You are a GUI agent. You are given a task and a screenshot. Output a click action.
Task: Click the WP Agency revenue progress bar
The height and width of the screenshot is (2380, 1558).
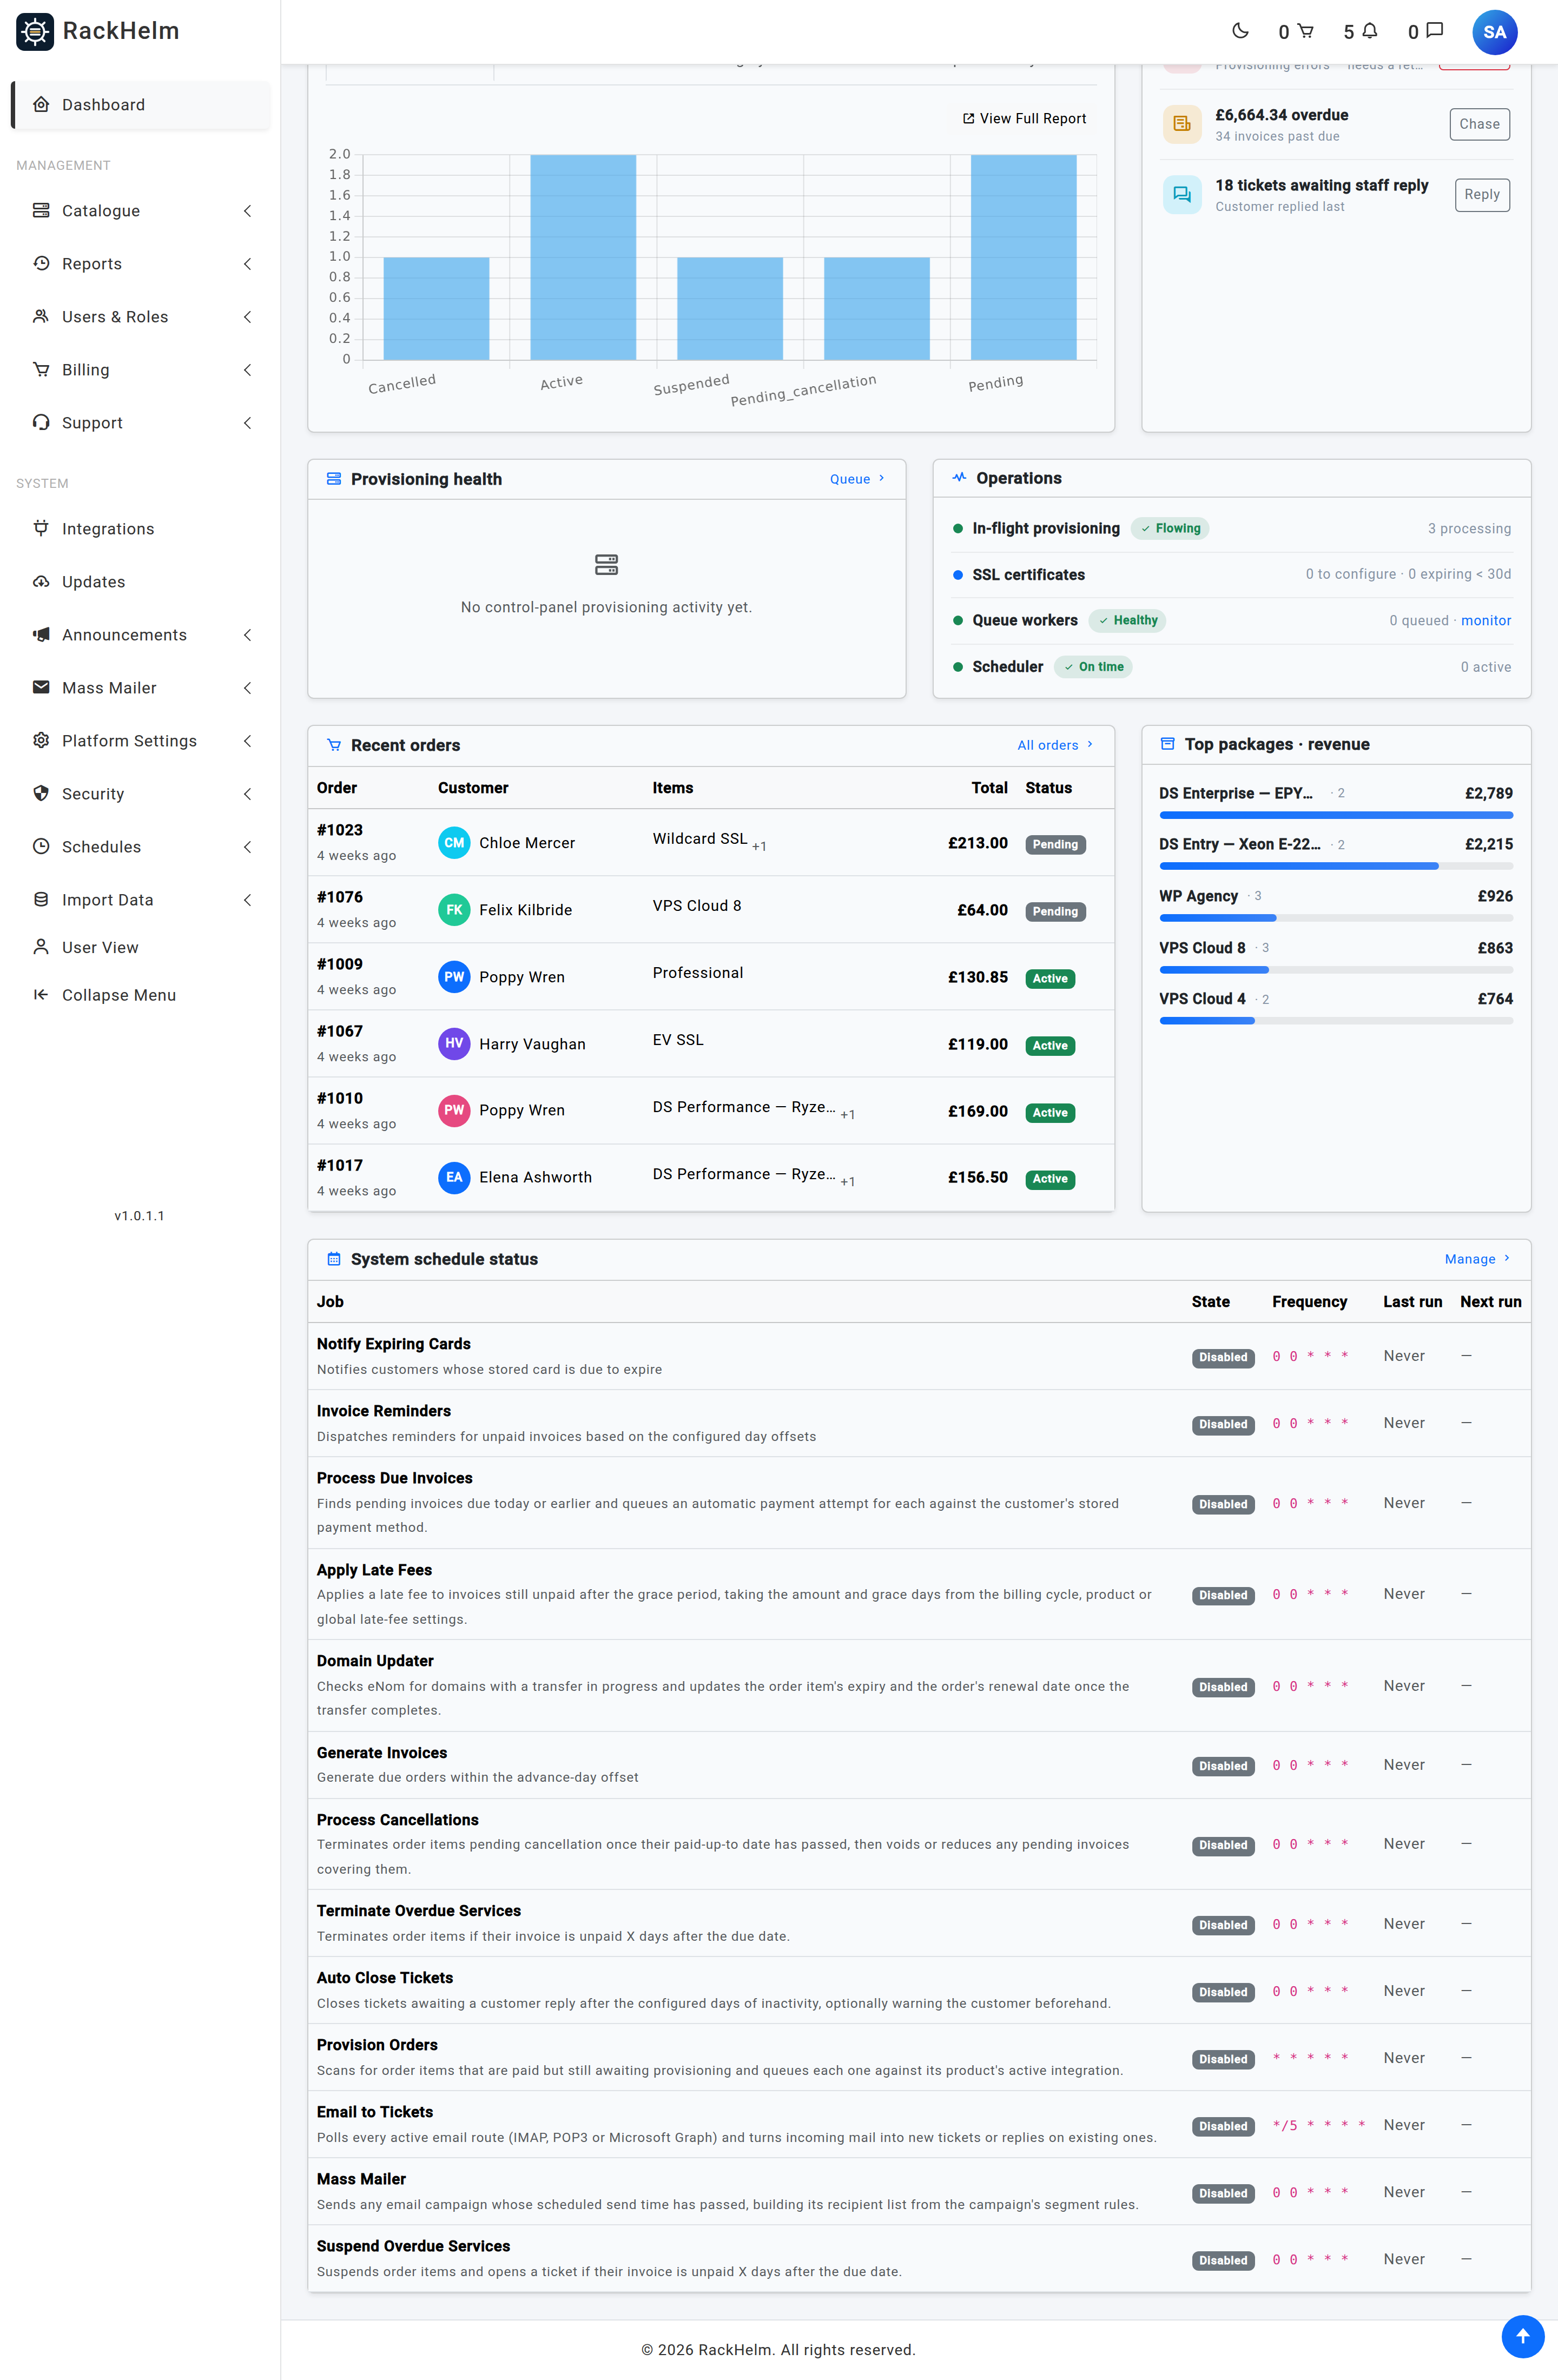click(x=1335, y=917)
